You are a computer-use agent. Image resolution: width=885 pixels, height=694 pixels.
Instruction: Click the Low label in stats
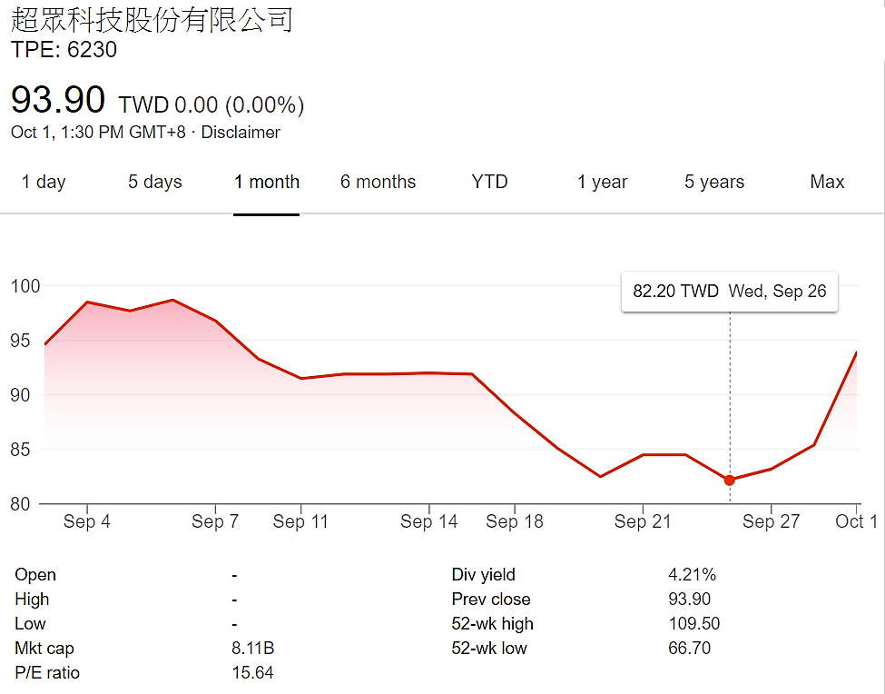(30, 624)
